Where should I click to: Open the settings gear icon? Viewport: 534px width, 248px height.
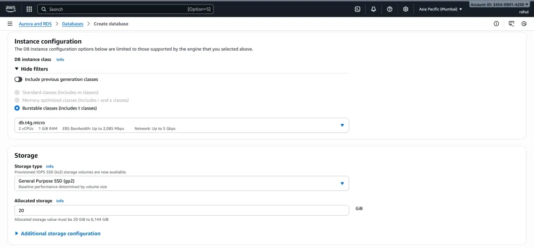(406, 9)
